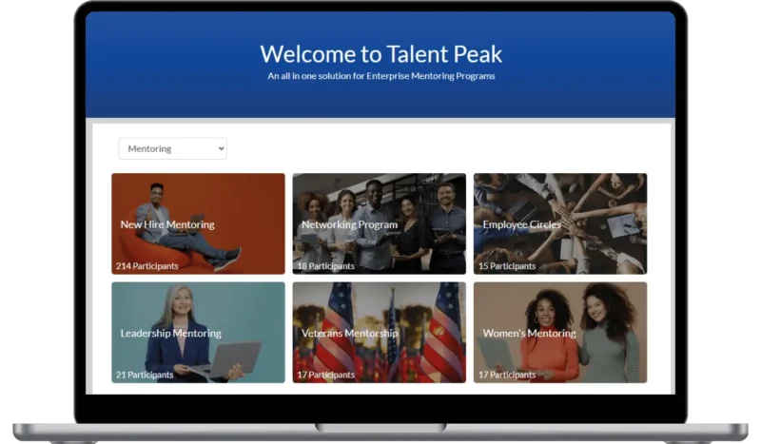Open the Networking Program card
The height and width of the screenshot is (444, 761).
[x=379, y=223]
